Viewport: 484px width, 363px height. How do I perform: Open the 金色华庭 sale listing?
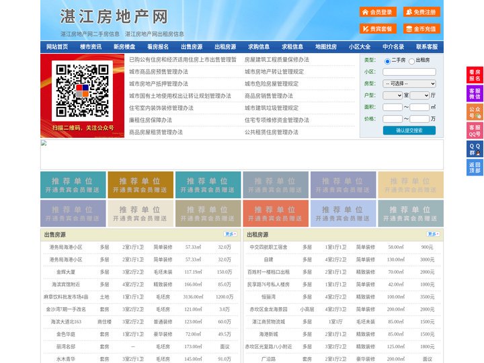point(66,334)
